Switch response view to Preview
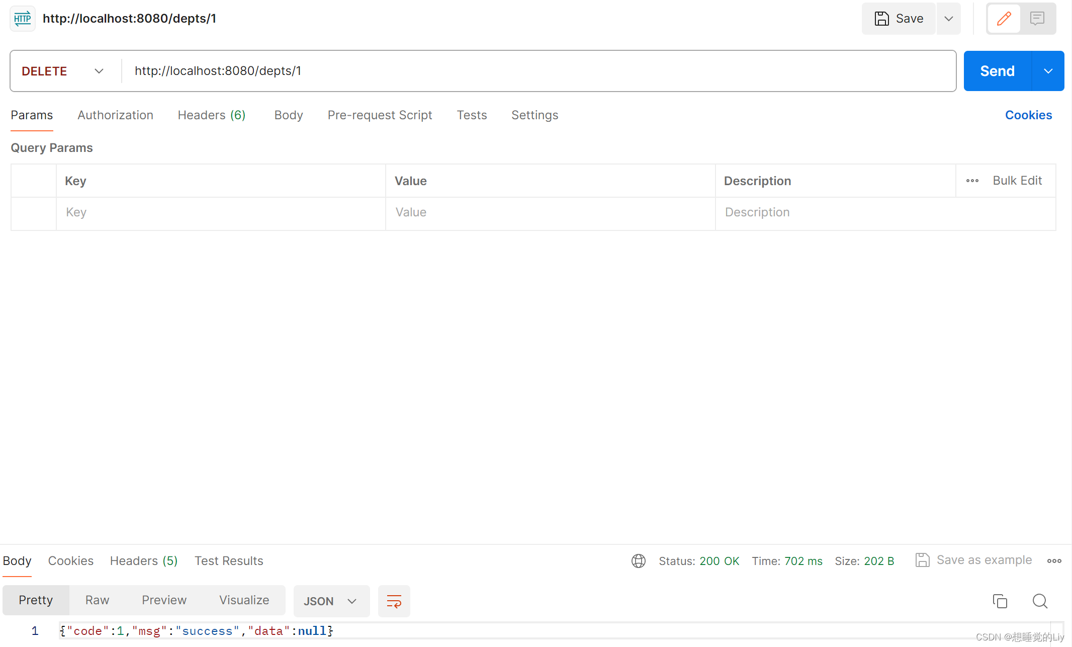This screenshot has height=647, width=1072. click(x=164, y=600)
